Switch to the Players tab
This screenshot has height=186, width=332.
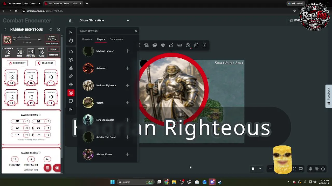pyautogui.click(x=101, y=39)
